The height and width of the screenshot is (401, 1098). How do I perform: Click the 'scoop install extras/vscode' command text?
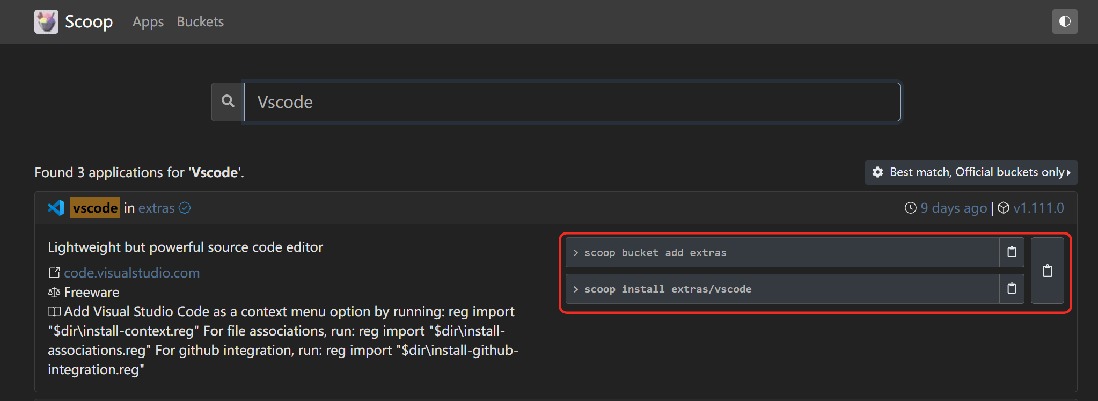tap(668, 289)
